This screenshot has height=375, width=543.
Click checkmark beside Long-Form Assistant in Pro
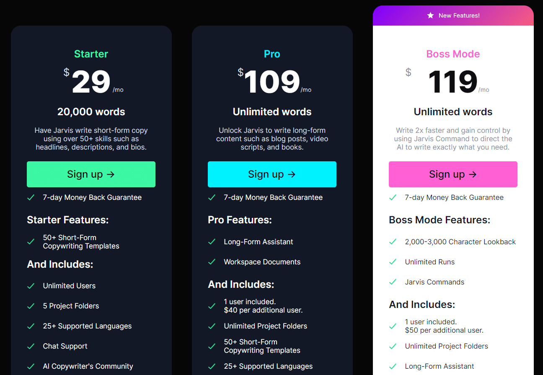pyautogui.click(x=212, y=242)
